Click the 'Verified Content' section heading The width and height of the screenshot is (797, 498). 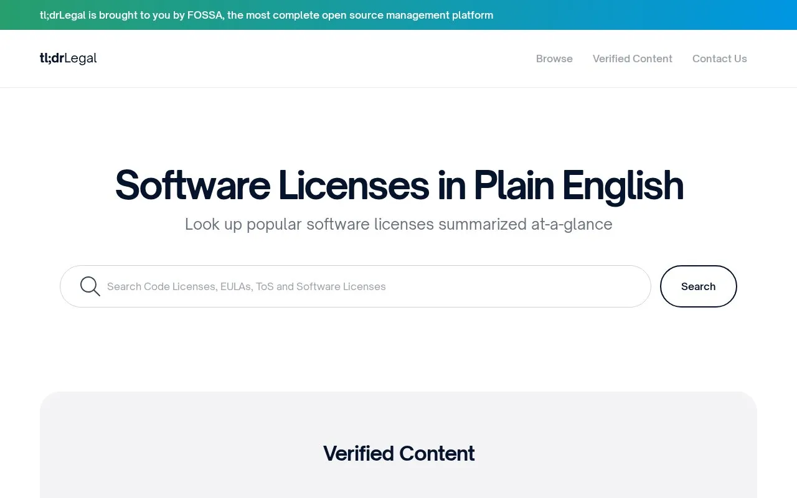[x=398, y=453]
